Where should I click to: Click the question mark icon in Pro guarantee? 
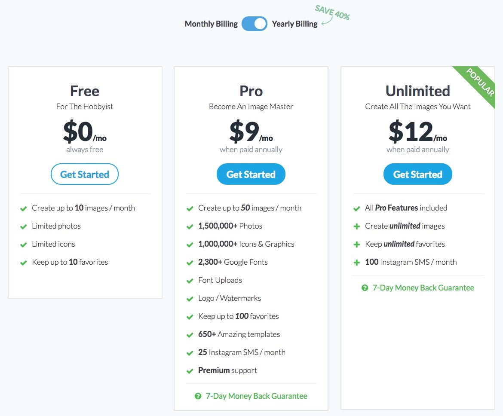click(198, 396)
